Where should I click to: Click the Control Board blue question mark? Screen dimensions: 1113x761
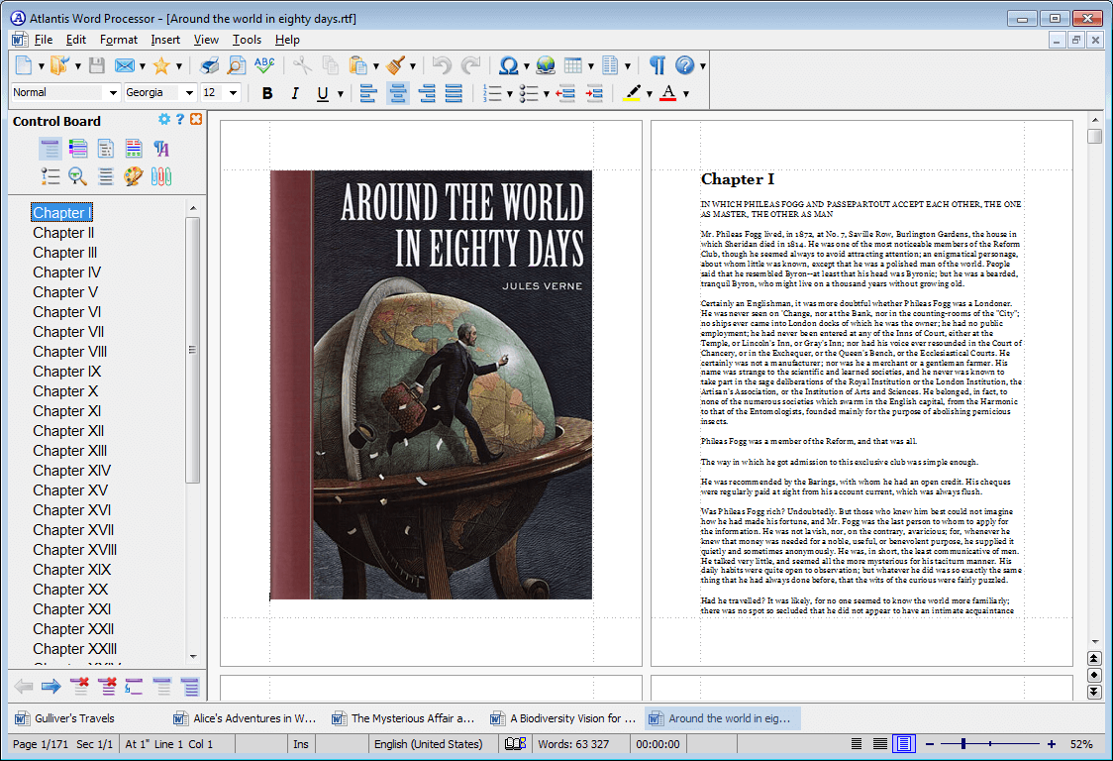coord(180,119)
